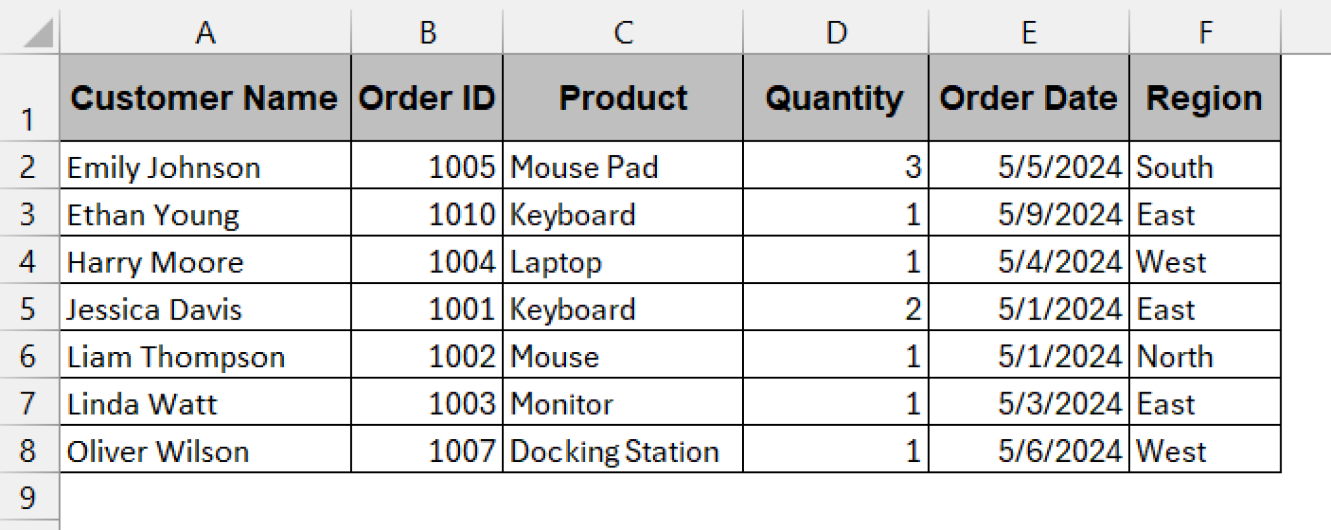
Task: Click the Laptop product cell
Action: [x=622, y=261]
